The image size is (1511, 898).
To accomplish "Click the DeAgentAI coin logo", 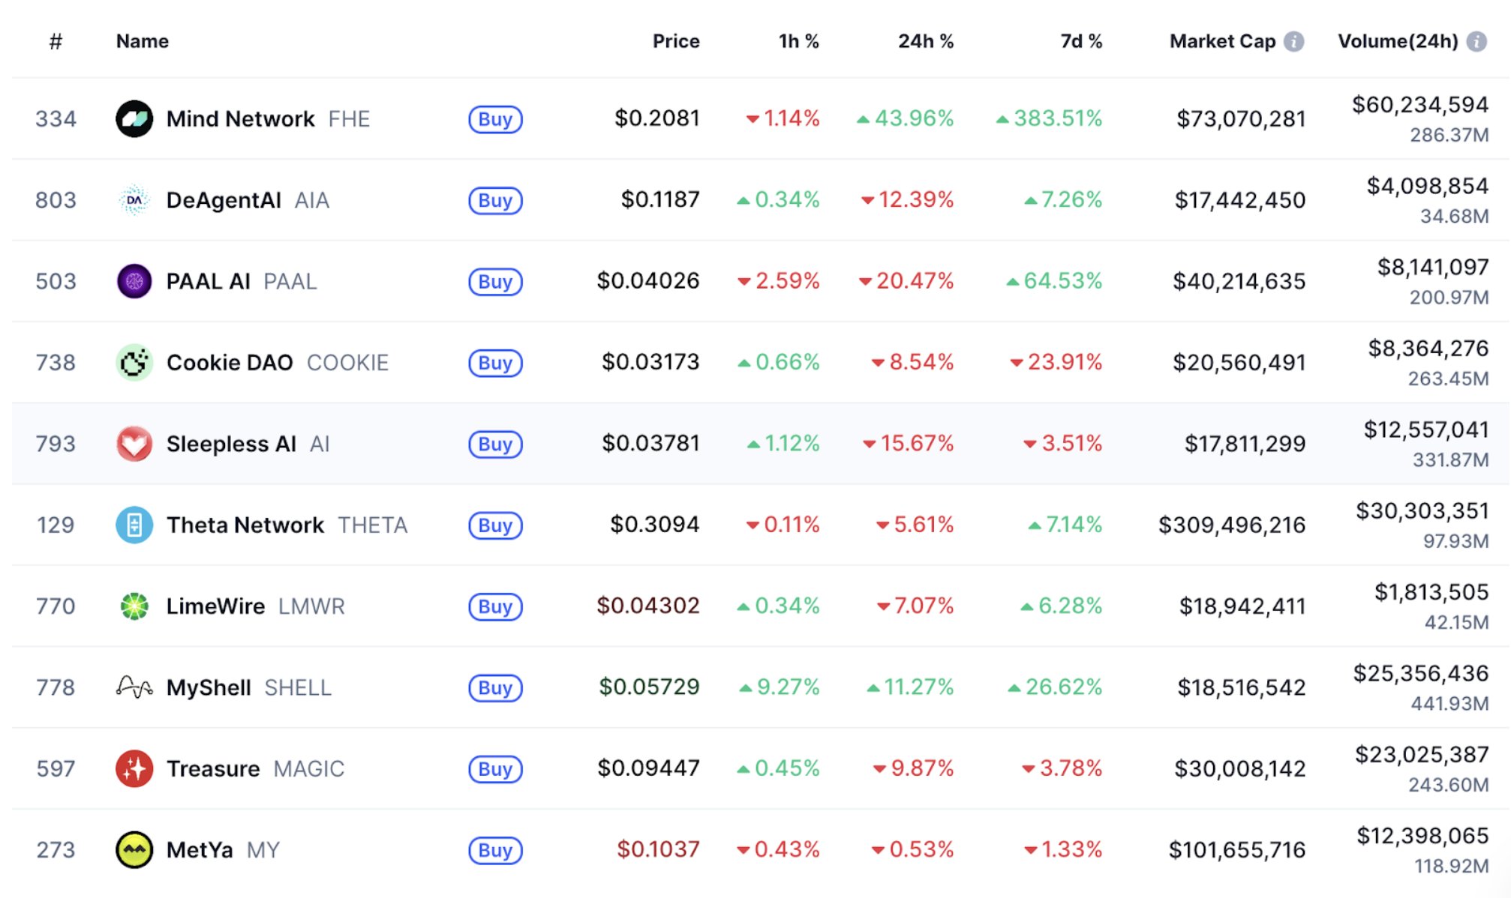I will (134, 200).
